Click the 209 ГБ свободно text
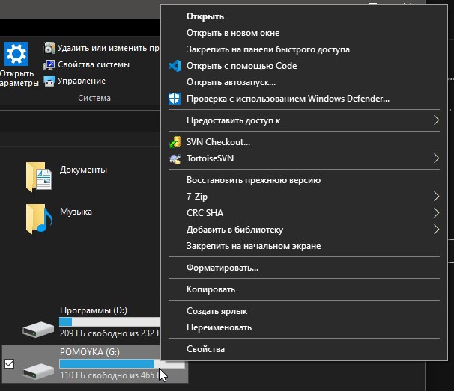The height and width of the screenshot is (391, 454). [x=94, y=333]
